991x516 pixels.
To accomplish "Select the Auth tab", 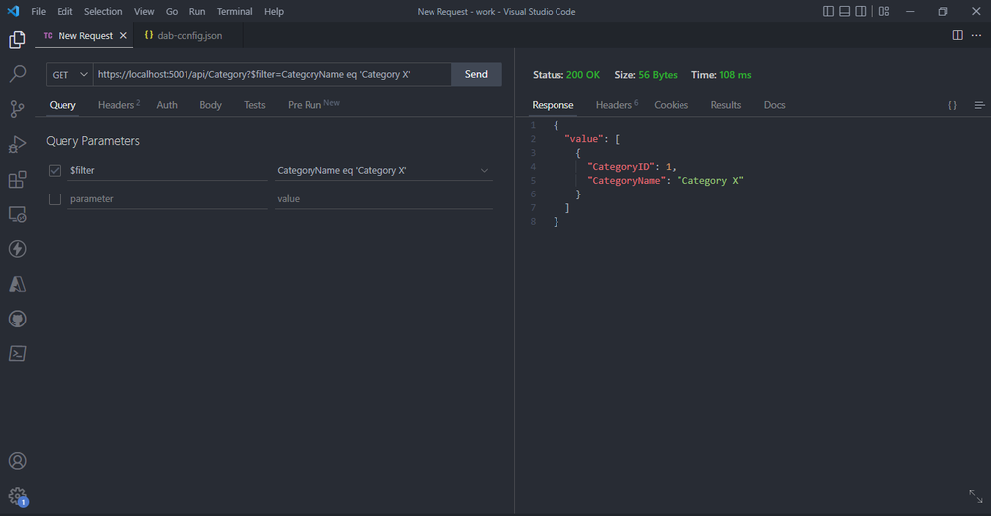I will (167, 105).
